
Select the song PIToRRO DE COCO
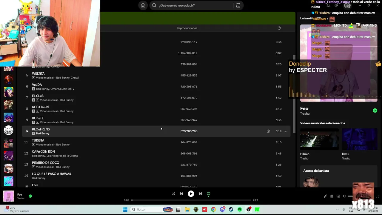(x=46, y=163)
